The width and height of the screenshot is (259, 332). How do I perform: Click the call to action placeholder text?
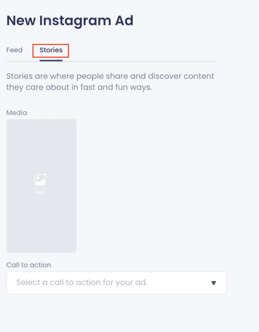[x=82, y=282]
